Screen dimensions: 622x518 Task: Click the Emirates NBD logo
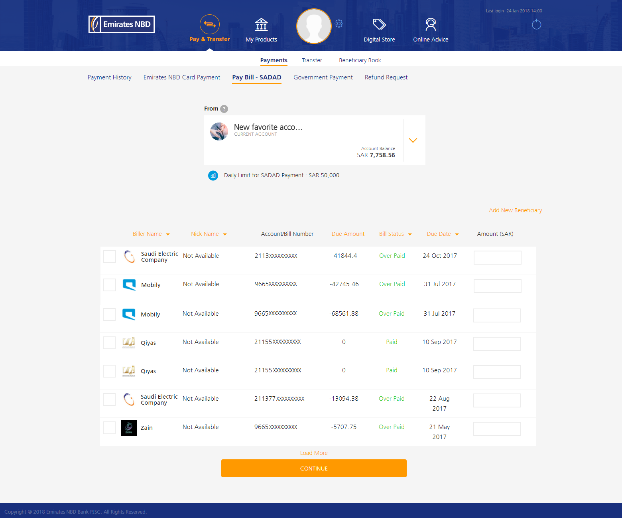(x=122, y=24)
